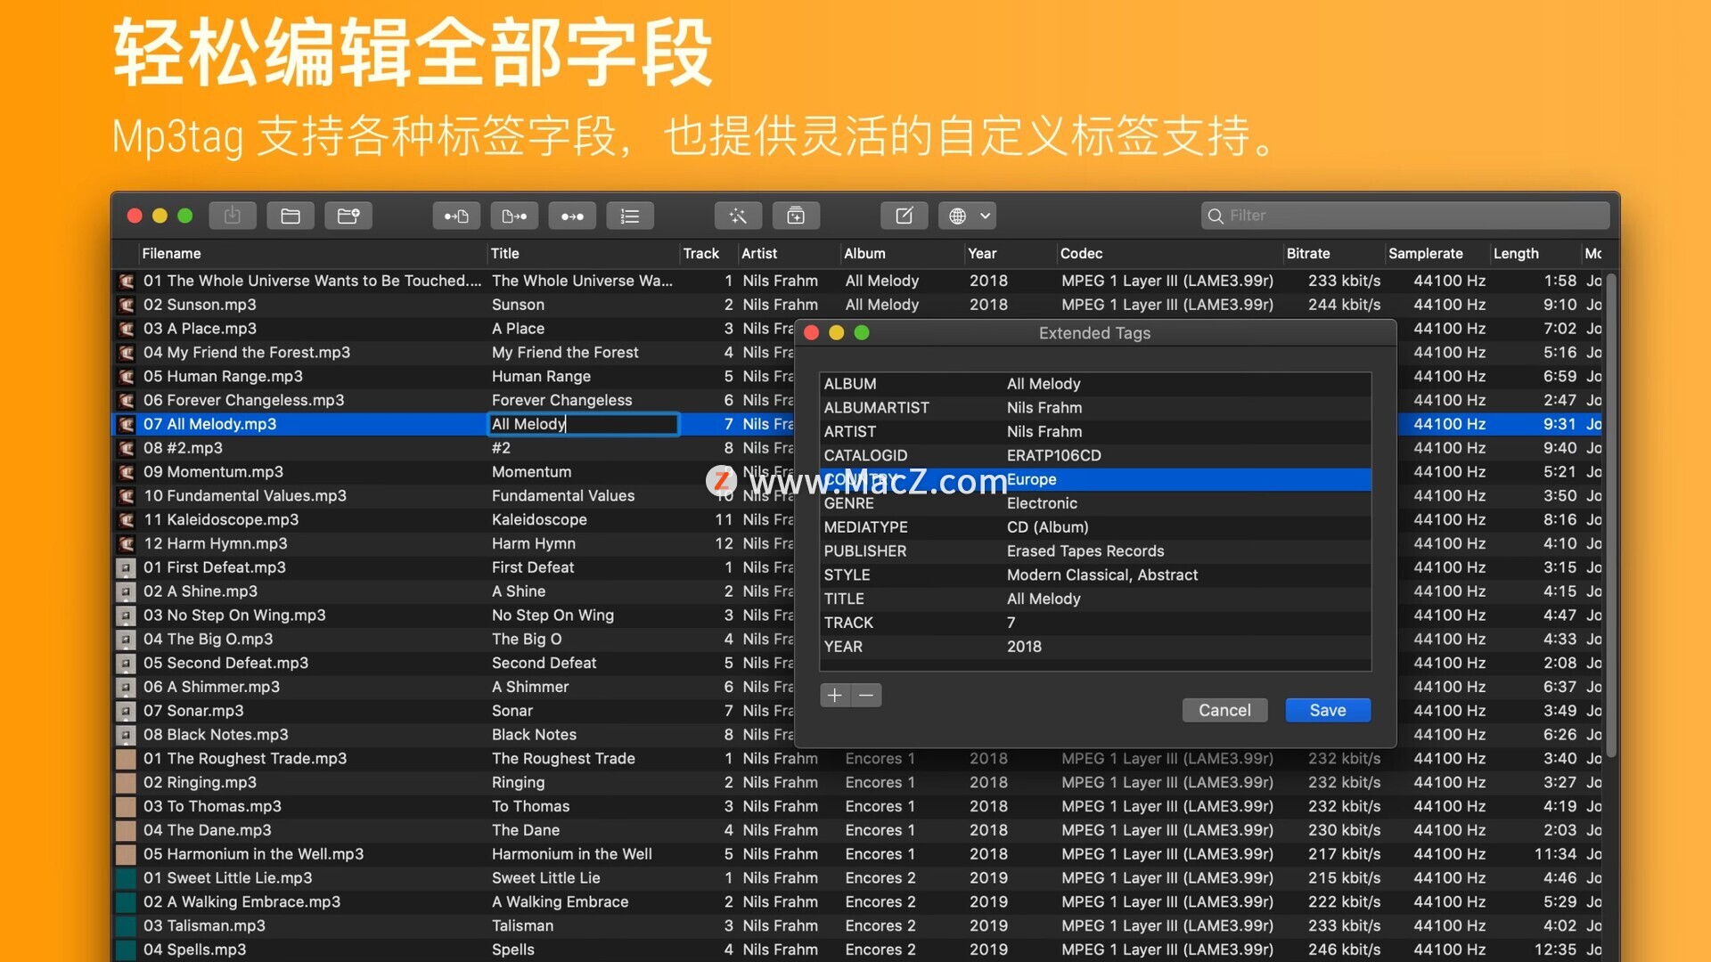Select file 04 The Big O.mp3
The width and height of the screenshot is (1711, 962).
[208, 640]
